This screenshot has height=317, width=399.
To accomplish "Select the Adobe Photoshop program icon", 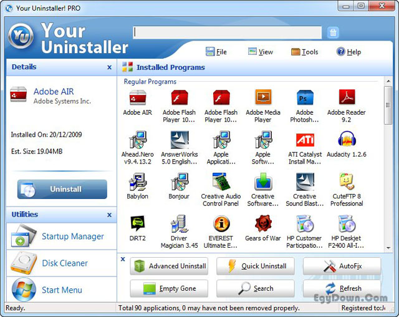I will click(305, 97).
